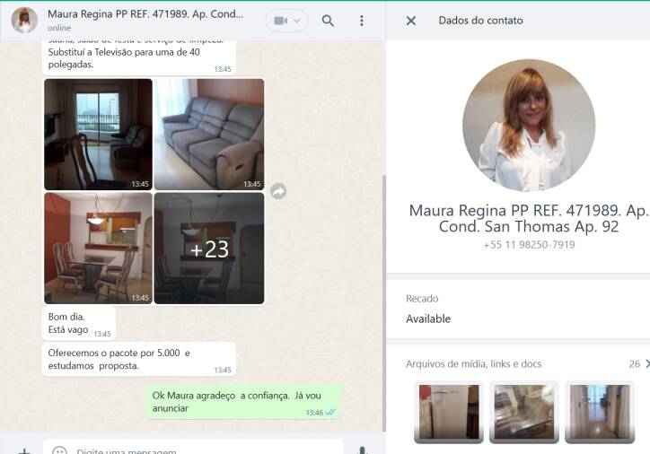Click the search messages magnifier icon
The width and height of the screenshot is (650, 454).
[x=328, y=21]
